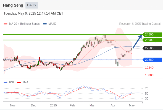The image size is (163, 110).
Task: Click the red 19240 support label
Action: pyautogui.click(x=149, y=68)
